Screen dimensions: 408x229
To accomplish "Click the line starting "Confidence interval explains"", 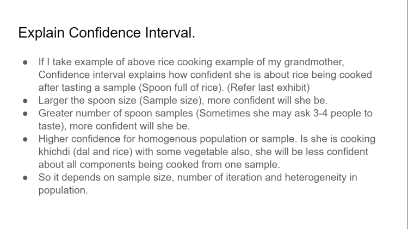I will (x=205, y=74).
